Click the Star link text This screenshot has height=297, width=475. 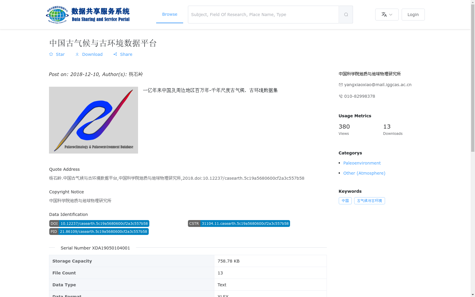(60, 54)
